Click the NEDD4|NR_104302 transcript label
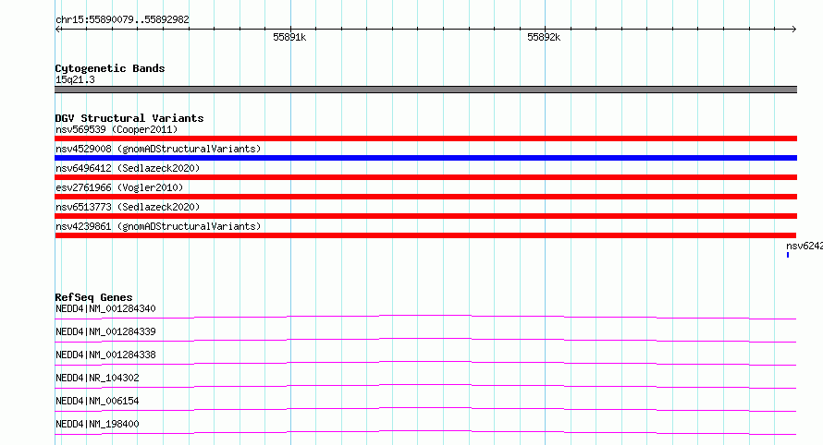The image size is (823, 445). tap(97, 378)
